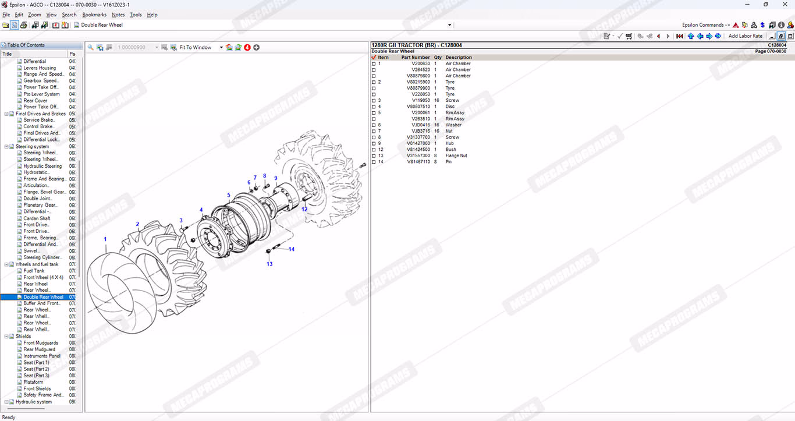Screen dimensions: 795x421
Task: Open the Bookmarks menu
Action: pos(94,15)
